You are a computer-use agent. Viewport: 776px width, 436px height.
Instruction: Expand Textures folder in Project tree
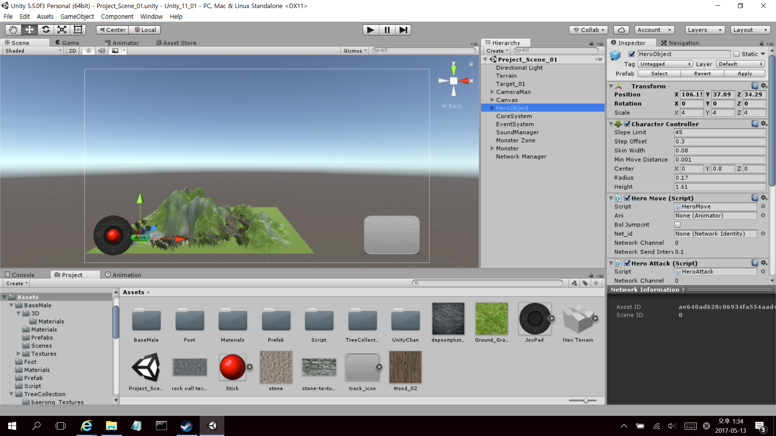point(18,354)
